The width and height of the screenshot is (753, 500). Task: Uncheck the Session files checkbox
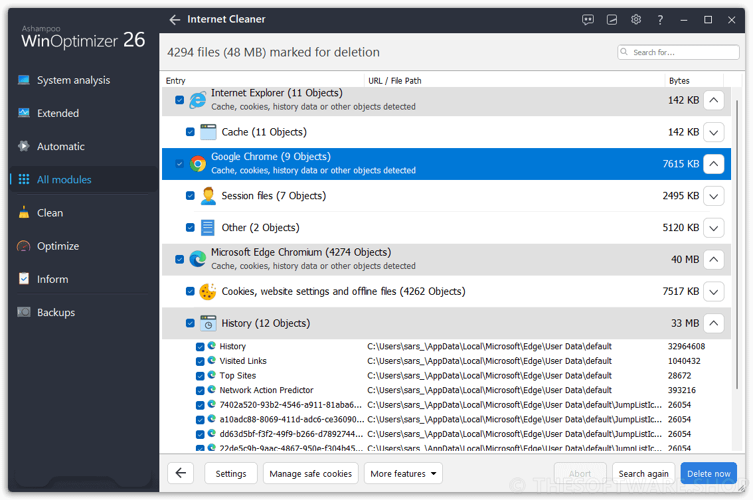coord(190,196)
